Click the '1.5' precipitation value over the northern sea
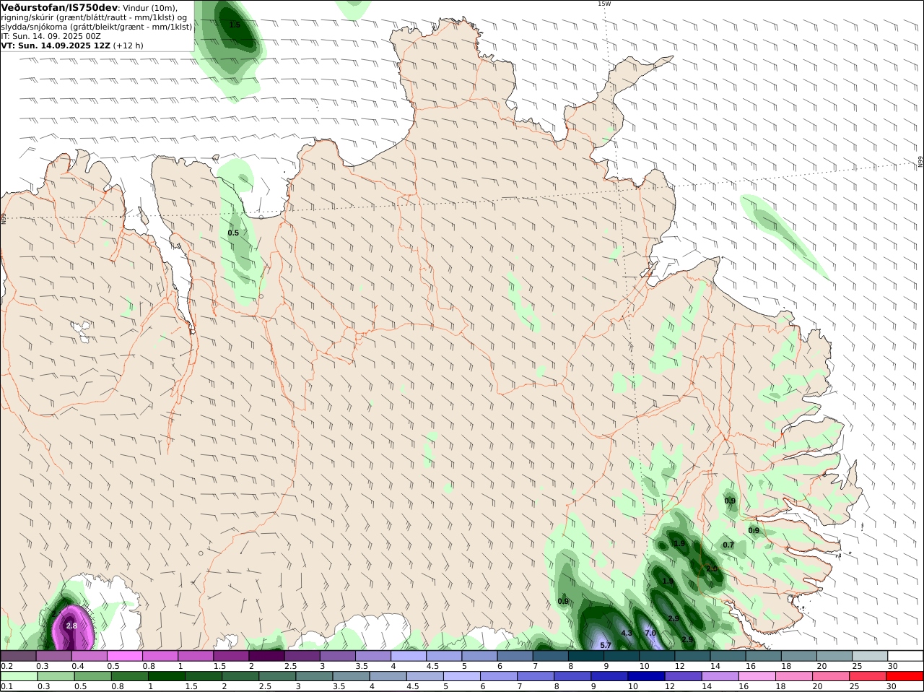Screen dimensions: 924x692 235,25
